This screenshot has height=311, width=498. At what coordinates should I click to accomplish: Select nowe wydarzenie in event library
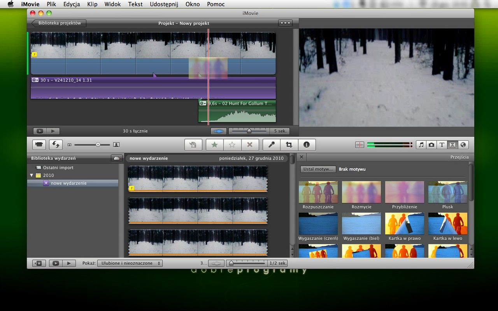(68, 183)
